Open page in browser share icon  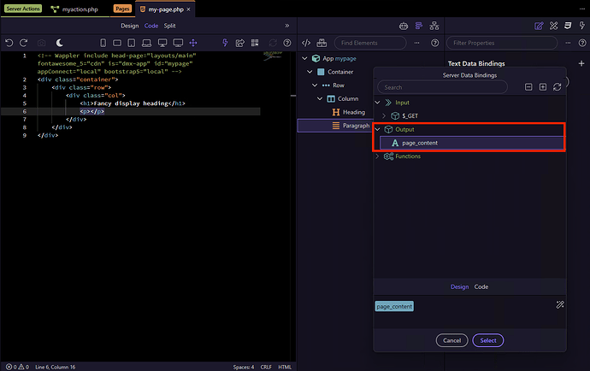point(239,43)
